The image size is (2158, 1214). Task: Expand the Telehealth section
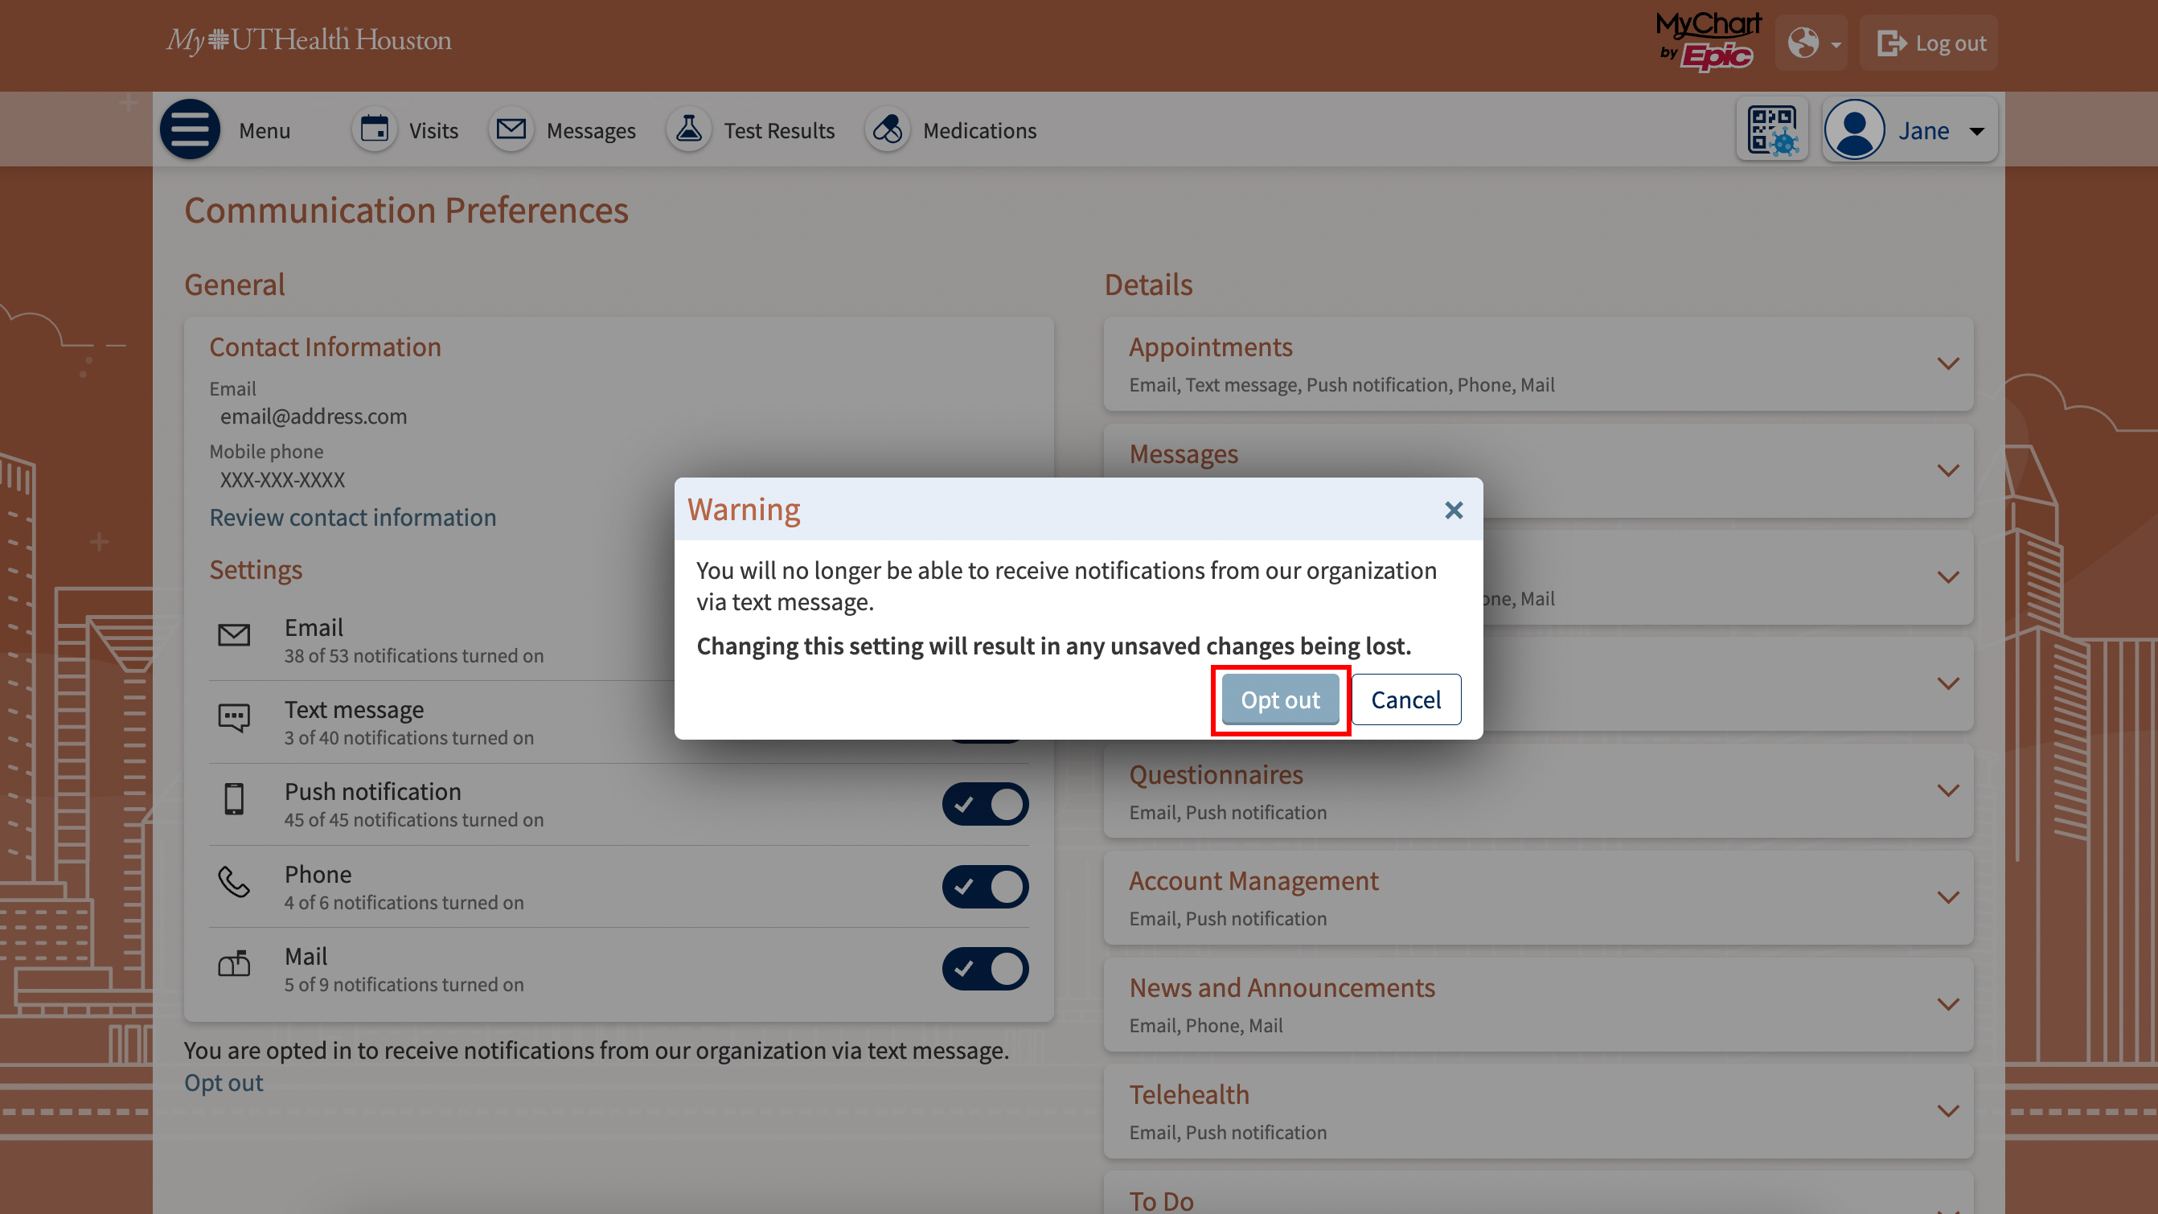click(1947, 1111)
